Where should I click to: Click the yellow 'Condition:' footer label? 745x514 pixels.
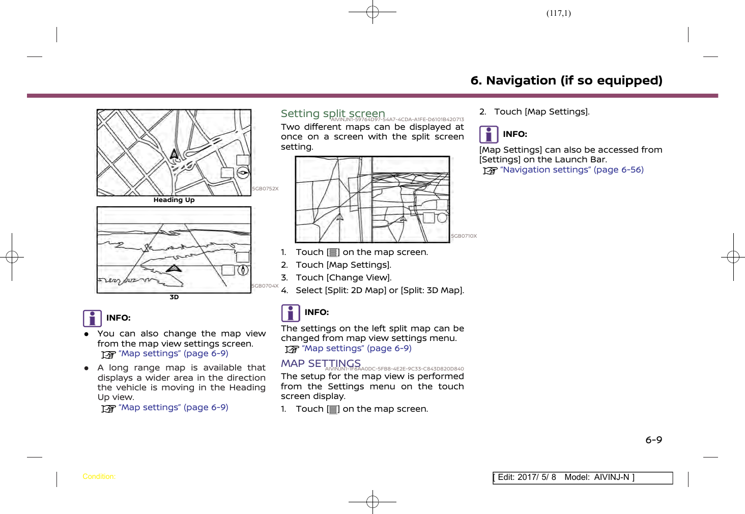pos(99,477)
